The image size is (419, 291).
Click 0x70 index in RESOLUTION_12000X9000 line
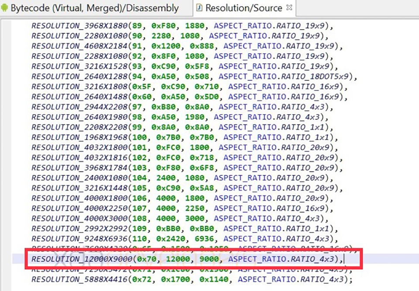point(147,259)
